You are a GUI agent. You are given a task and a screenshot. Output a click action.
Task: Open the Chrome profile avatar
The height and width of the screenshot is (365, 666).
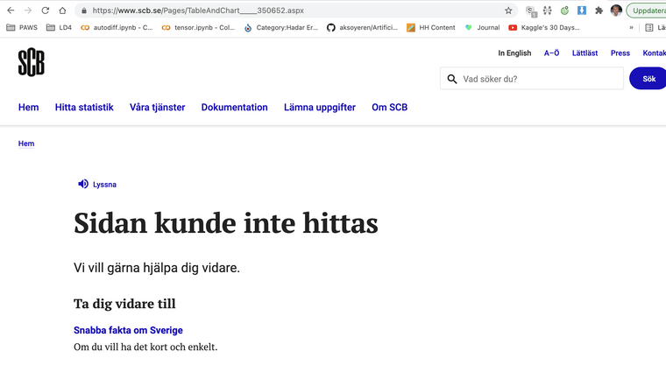(x=616, y=11)
